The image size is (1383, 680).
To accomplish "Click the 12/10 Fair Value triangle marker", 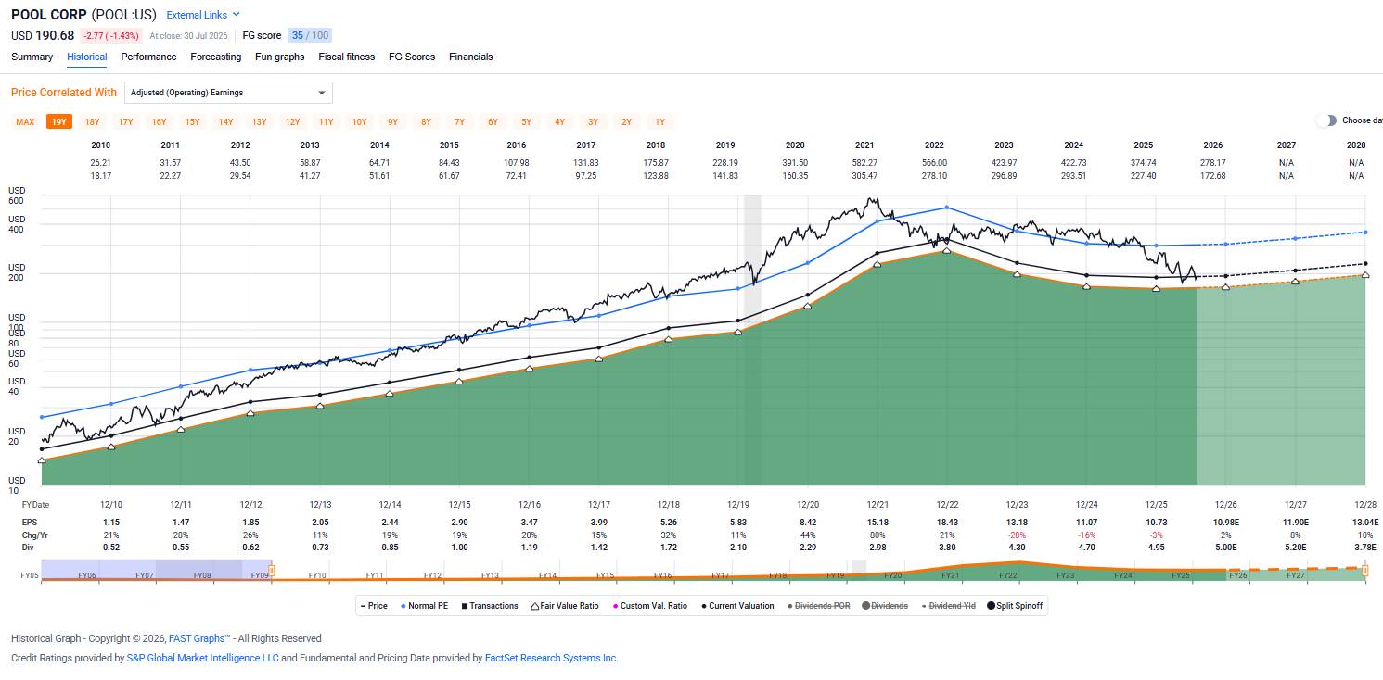I will point(111,447).
